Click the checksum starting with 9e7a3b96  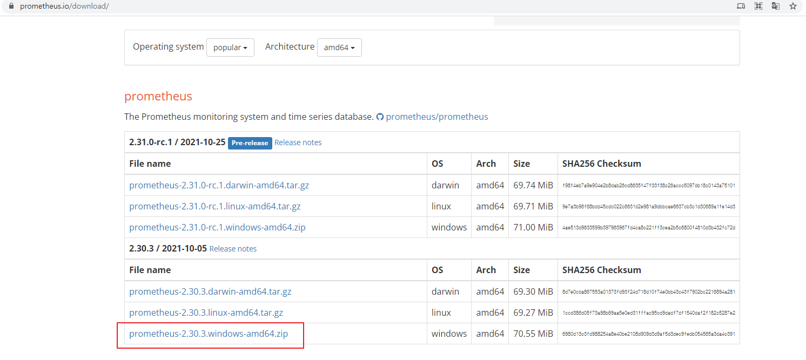649,206
